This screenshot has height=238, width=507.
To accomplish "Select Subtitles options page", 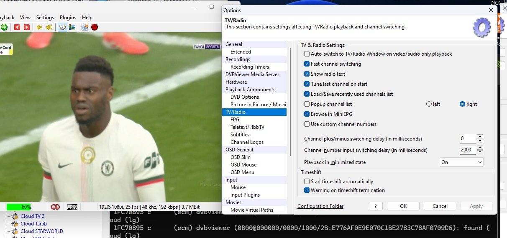I will tap(240, 135).
